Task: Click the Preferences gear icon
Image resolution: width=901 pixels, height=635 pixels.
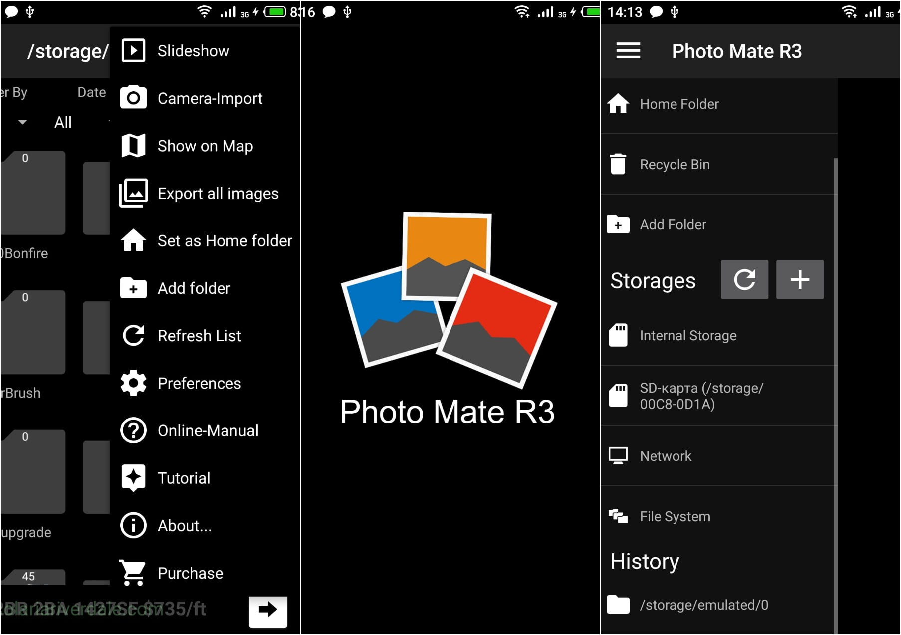Action: pos(133,383)
